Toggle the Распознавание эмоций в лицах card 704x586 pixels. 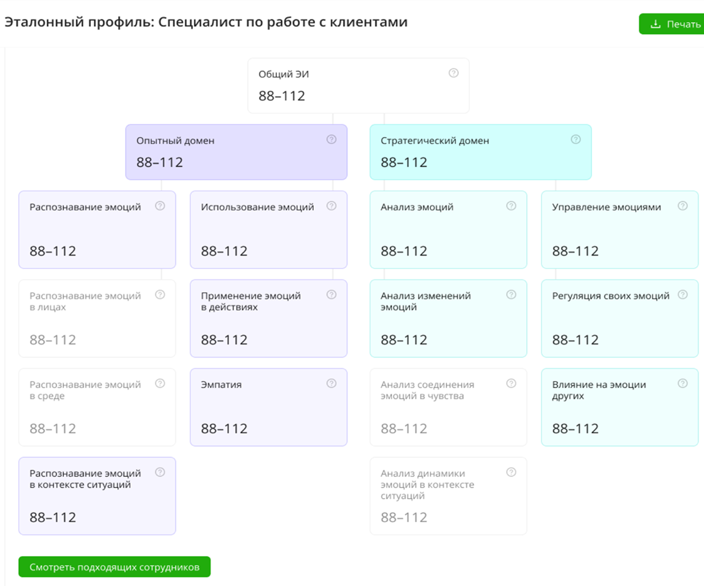97,318
